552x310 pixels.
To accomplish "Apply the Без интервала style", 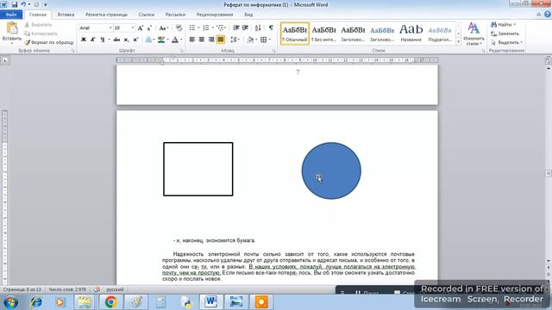I will click(324, 34).
